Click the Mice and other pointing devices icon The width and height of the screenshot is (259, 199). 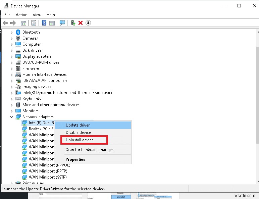pos(18,105)
